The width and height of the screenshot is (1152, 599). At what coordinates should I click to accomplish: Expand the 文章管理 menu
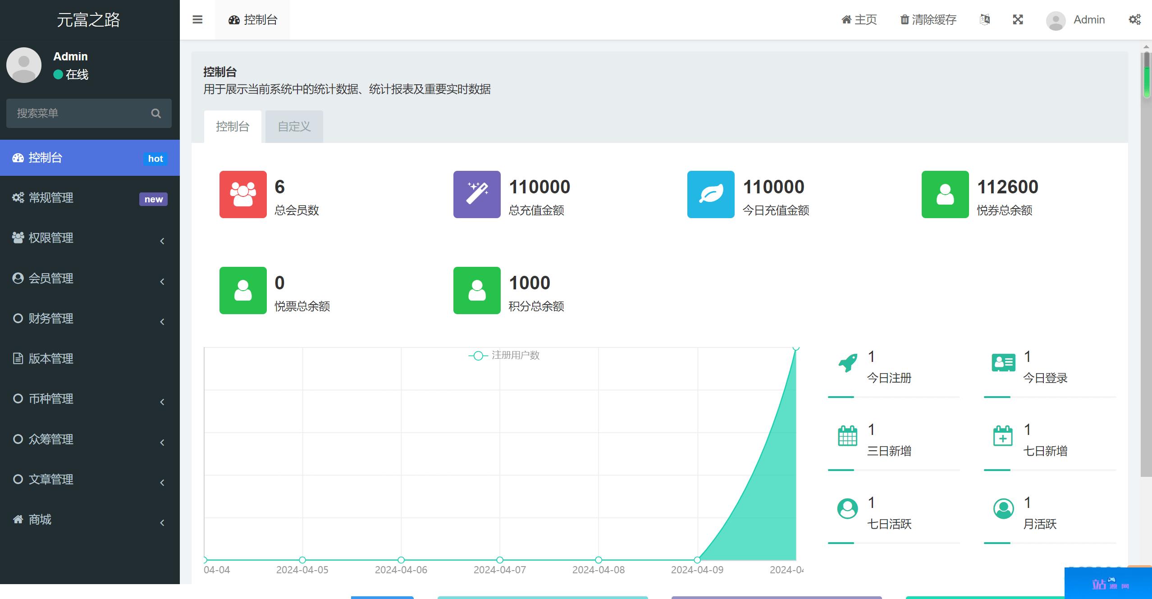tap(90, 480)
